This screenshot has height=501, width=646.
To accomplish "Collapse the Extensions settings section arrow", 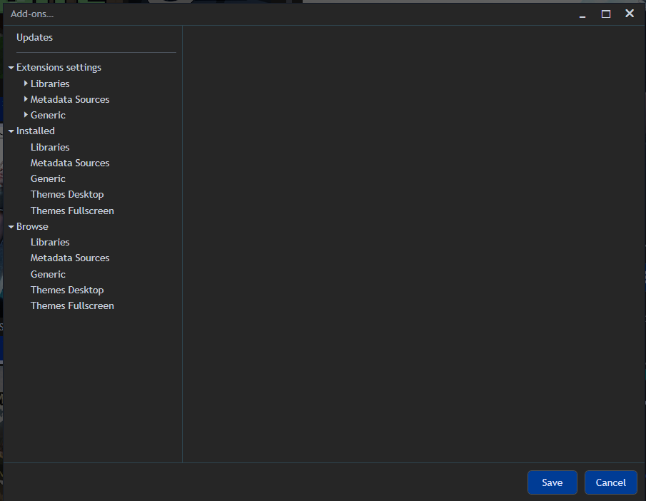I will pyautogui.click(x=11, y=68).
